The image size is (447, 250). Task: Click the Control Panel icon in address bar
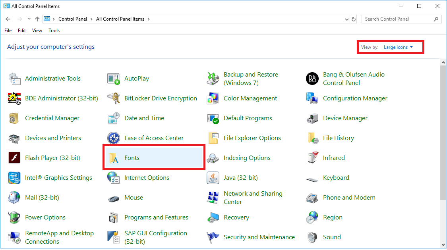[x=47, y=19]
